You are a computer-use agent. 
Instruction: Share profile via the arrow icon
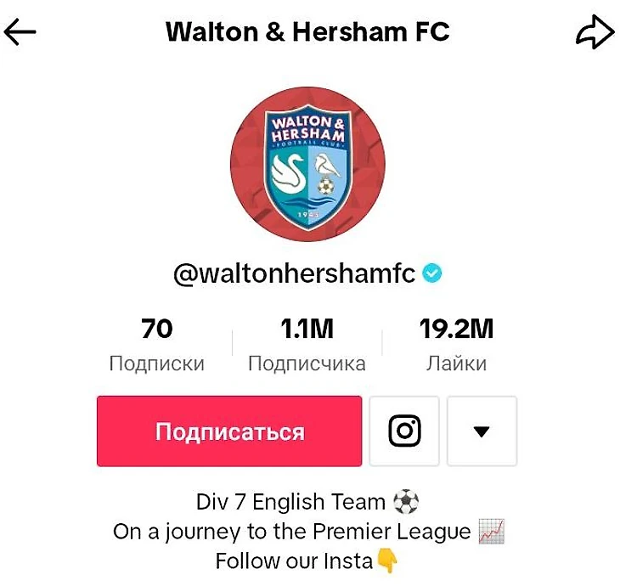pos(595,32)
